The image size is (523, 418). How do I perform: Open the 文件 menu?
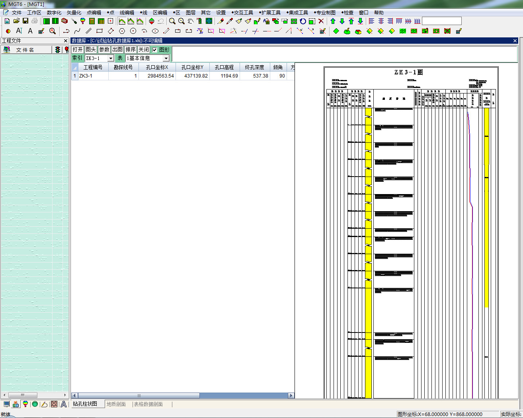(17, 13)
